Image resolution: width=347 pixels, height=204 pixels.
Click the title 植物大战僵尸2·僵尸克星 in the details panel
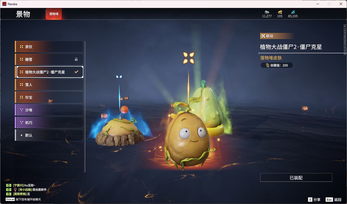[x=291, y=47]
